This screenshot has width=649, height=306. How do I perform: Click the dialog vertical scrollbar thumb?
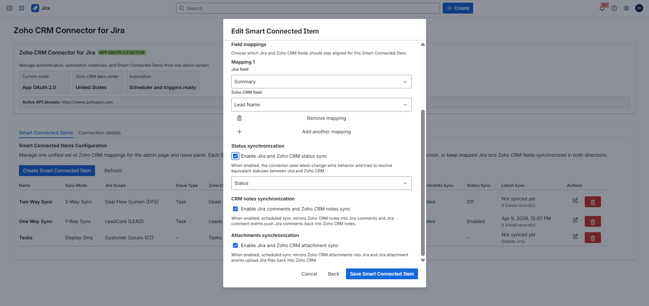423,183
